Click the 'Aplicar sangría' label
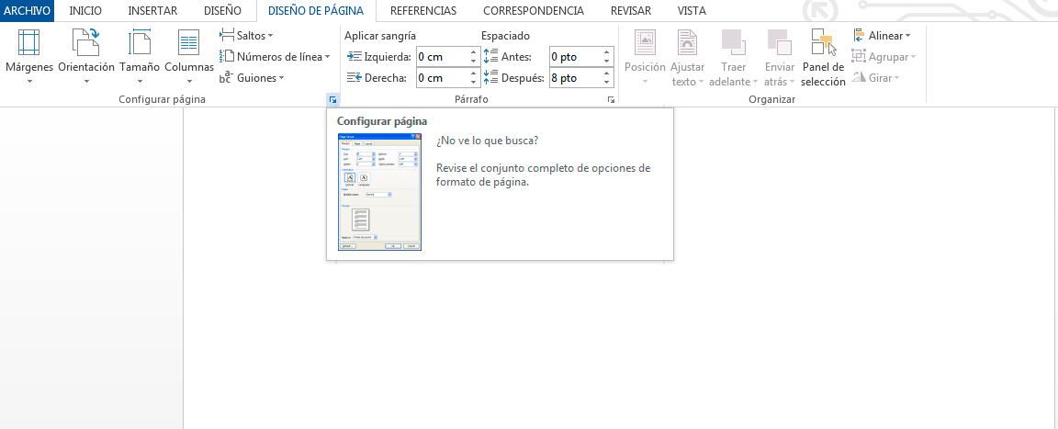The width and height of the screenshot is (1058, 429). click(x=380, y=36)
